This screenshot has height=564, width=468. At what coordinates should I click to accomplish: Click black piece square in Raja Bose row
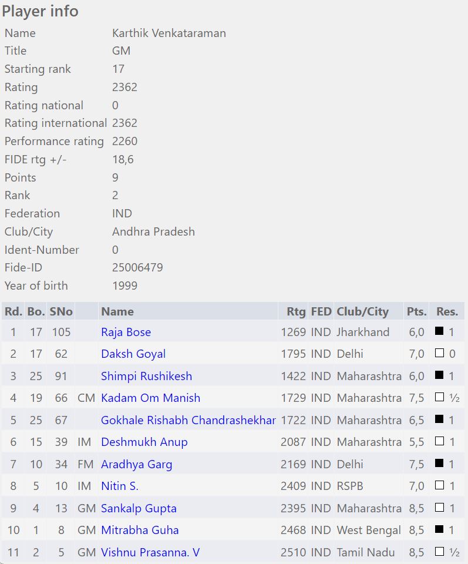[x=439, y=331]
